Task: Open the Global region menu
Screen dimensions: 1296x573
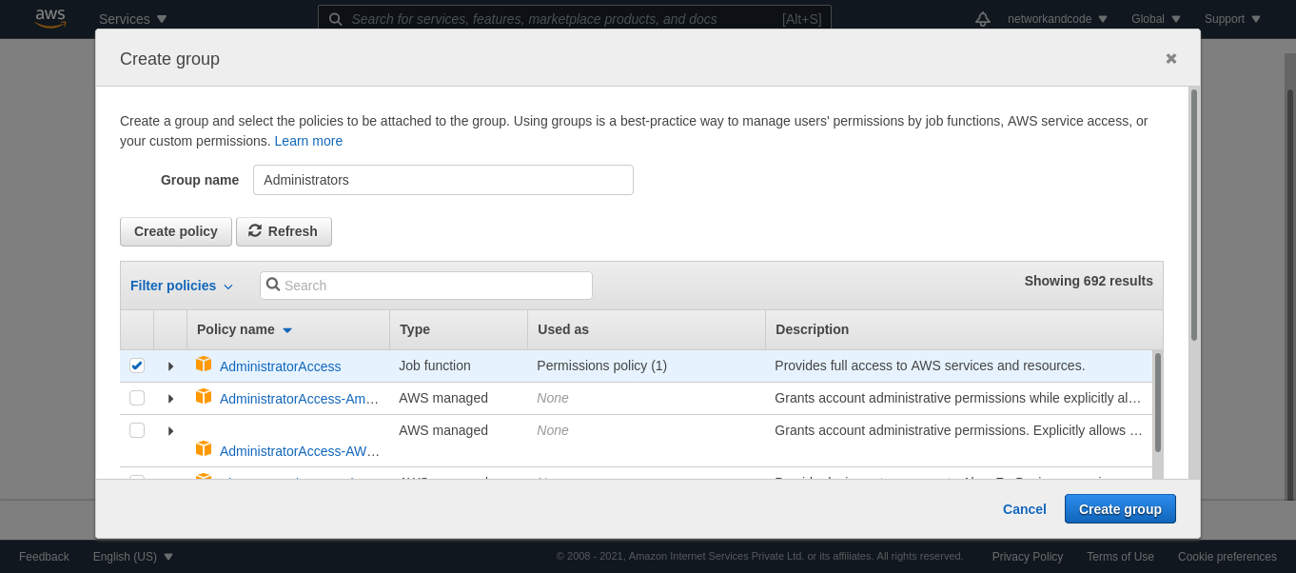Action: point(1156,19)
